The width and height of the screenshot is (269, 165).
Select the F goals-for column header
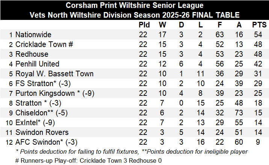[219, 25]
